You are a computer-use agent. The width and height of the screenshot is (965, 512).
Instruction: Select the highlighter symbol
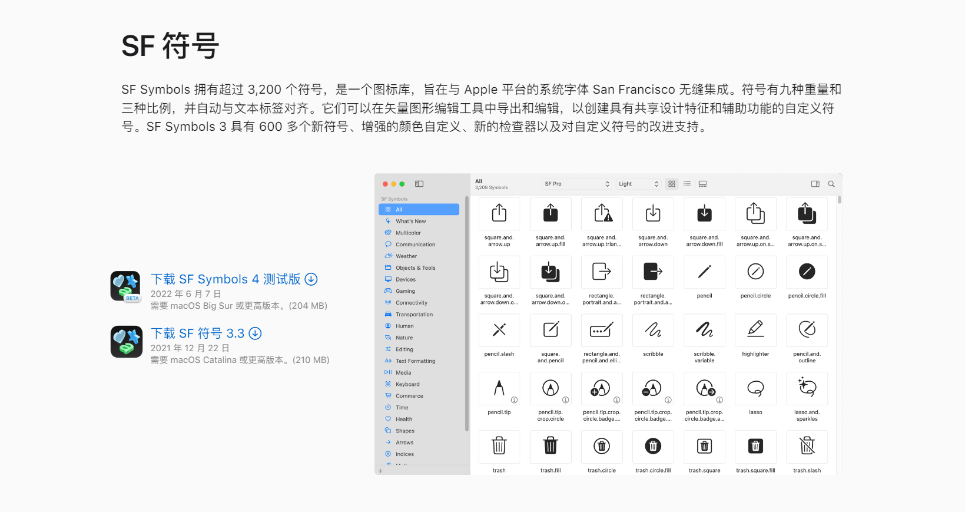click(755, 330)
